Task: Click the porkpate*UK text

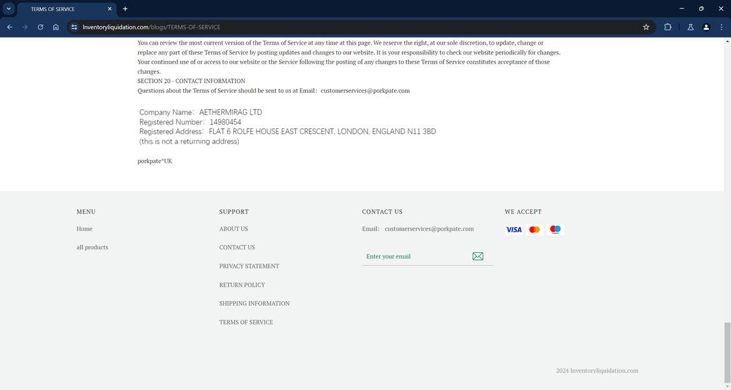Action: click(x=155, y=161)
